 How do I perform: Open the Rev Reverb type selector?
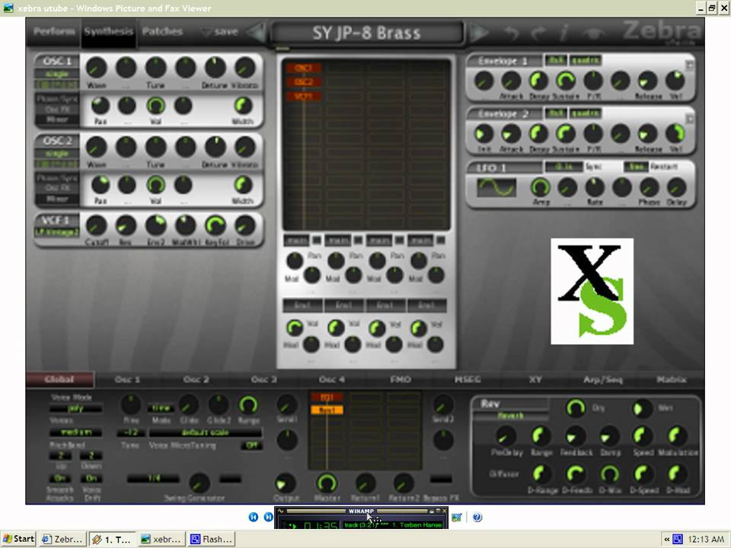click(x=510, y=416)
